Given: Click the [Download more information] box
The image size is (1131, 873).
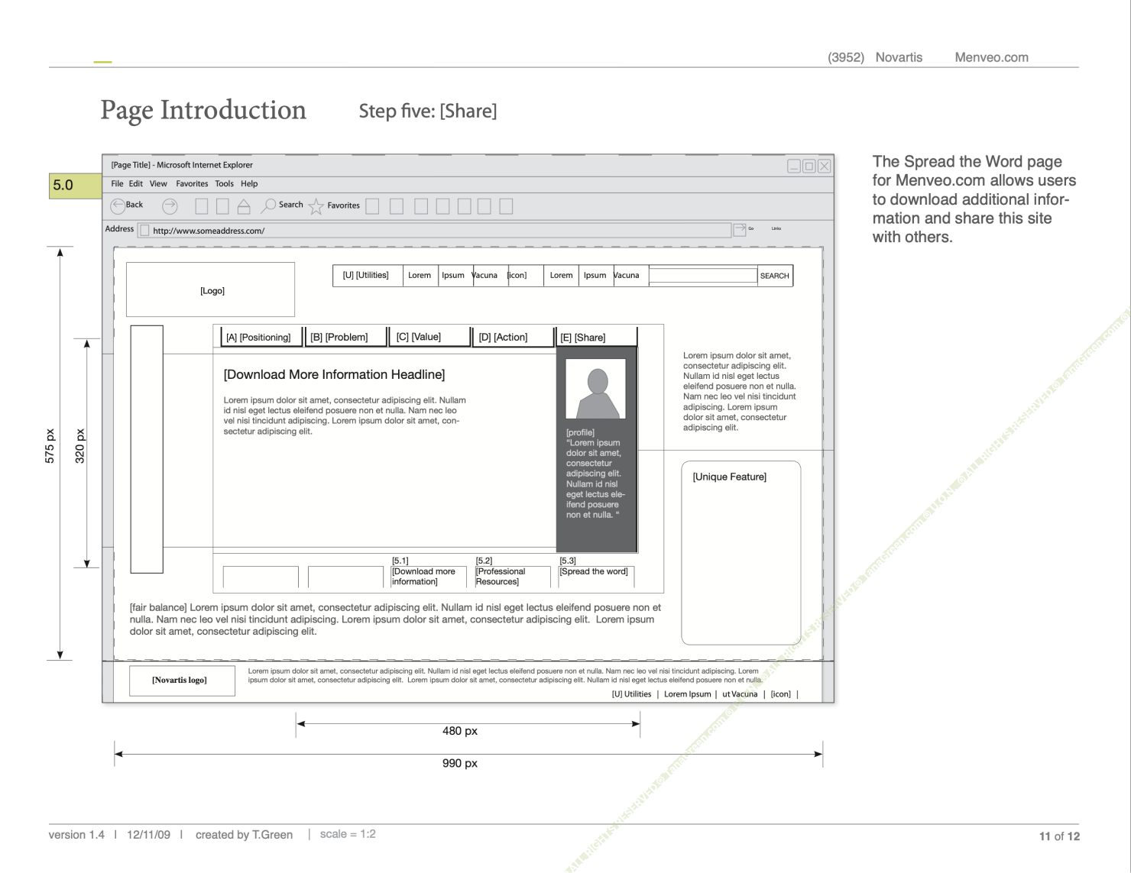Looking at the screenshot, I should [x=428, y=577].
